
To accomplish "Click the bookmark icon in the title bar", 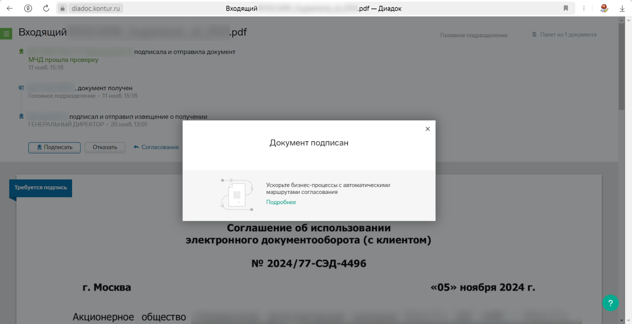I will 566,8.
